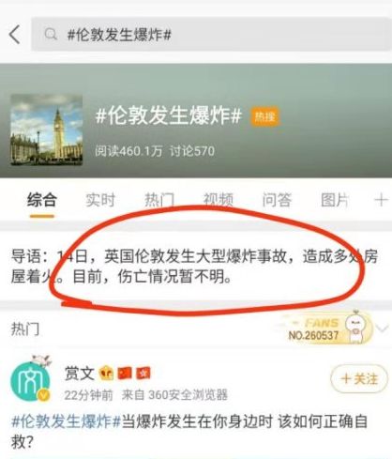Select the 综合 tab
Viewport: 392px width, 459px height.
pyautogui.click(x=42, y=200)
